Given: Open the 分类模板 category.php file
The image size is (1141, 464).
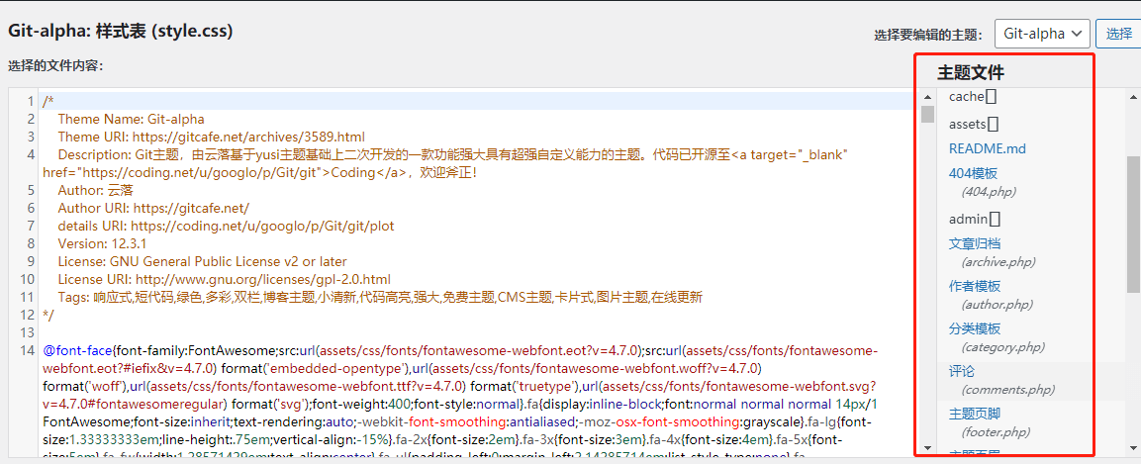Looking at the screenshot, I should tap(975, 328).
